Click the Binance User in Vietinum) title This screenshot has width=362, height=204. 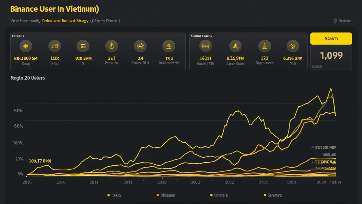coord(55,9)
